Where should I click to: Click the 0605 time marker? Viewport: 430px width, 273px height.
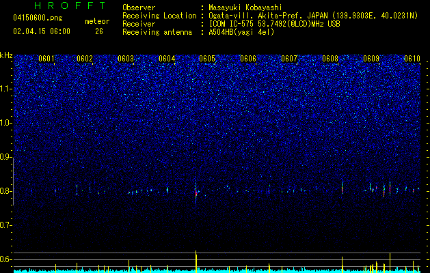[x=207, y=59]
